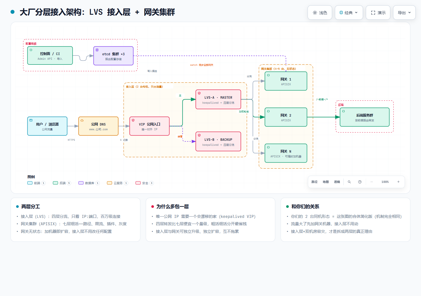The width and height of the screenshot is (421, 296).
Task: Click the '为什么多包一层' card heading
Action: pyautogui.click(x=173, y=207)
